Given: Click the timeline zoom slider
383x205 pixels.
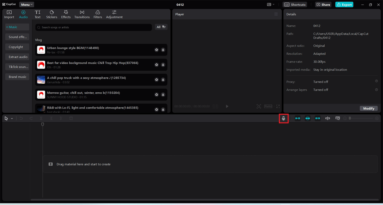Looking at the screenshot, I should (361, 118).
